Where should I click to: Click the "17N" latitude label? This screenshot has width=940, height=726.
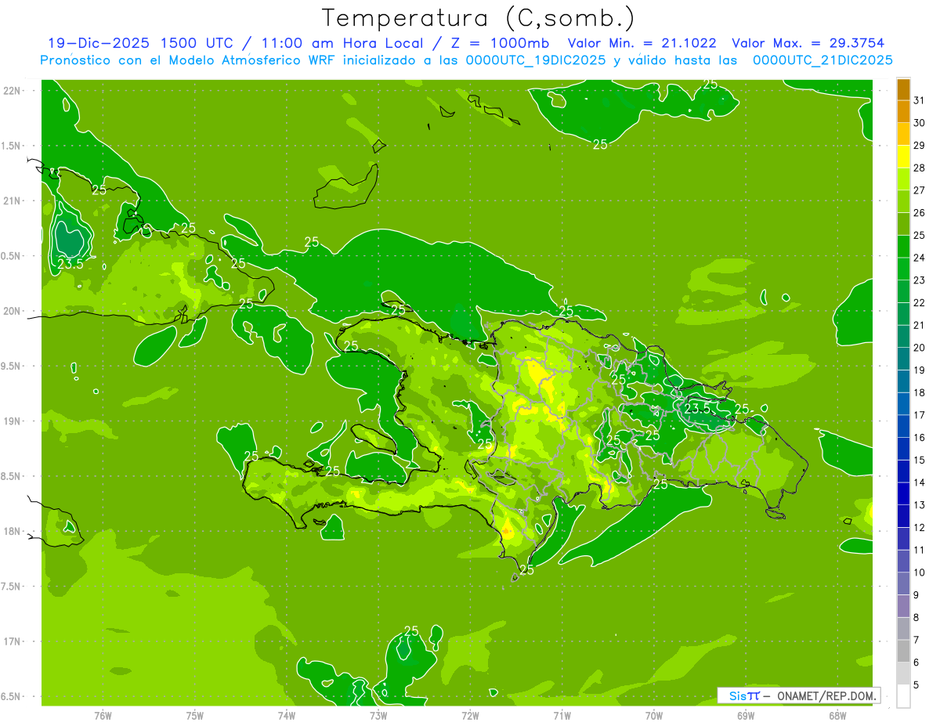13,641
